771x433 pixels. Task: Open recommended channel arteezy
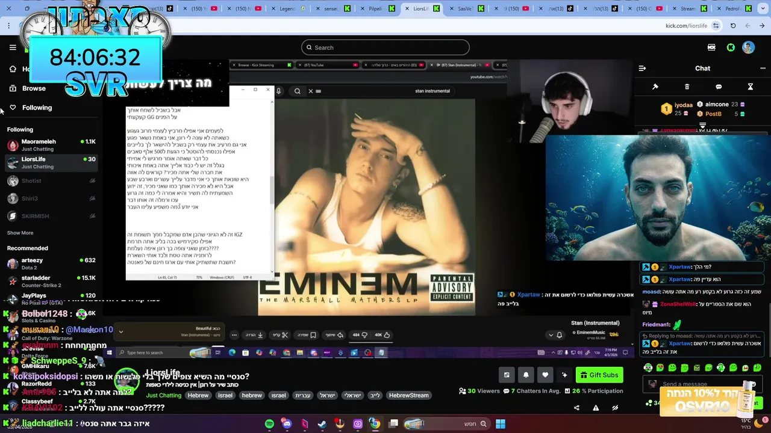point(51,263)
